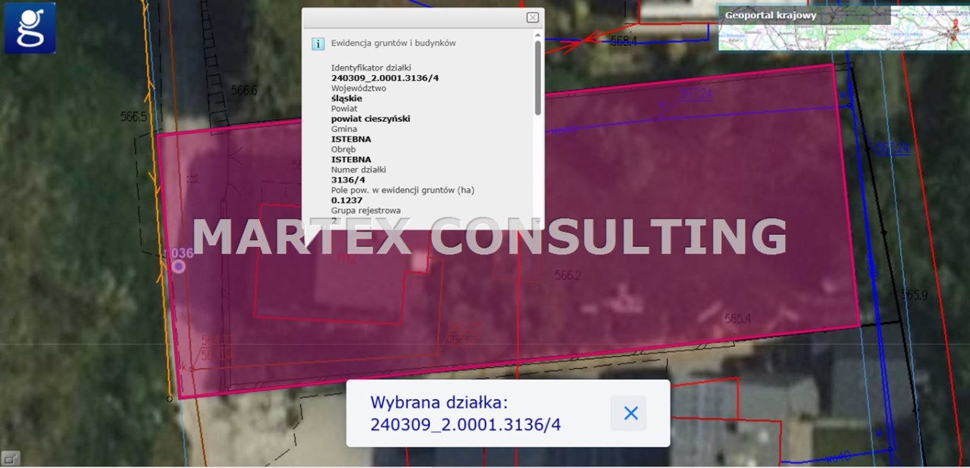Click the purple circle marker near 036

pos(178,266)
